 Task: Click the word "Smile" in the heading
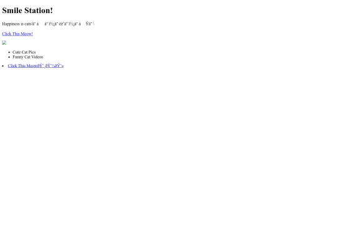(x=12, y=11)
